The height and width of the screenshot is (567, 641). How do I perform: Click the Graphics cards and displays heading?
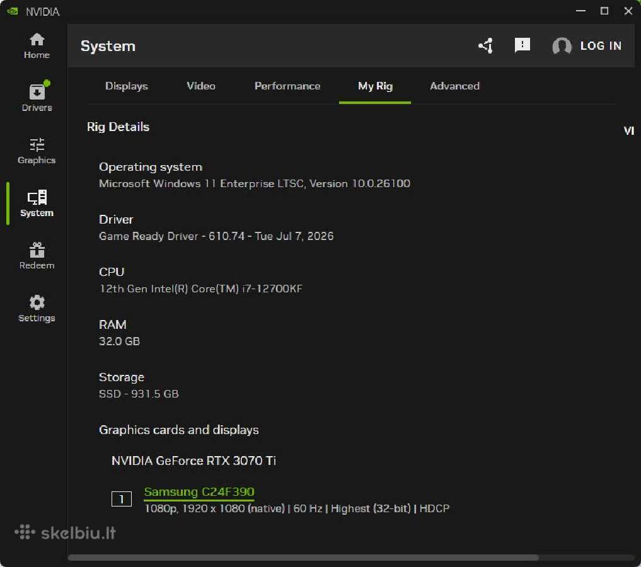point(178,430)
